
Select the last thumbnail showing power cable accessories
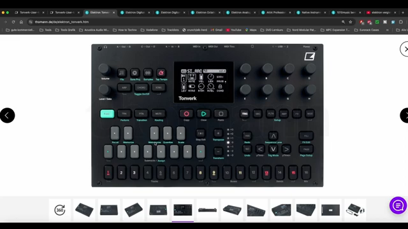(355, 210)
